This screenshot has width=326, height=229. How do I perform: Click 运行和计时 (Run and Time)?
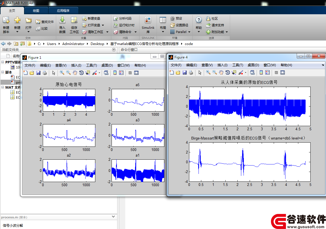click(124, 25)
